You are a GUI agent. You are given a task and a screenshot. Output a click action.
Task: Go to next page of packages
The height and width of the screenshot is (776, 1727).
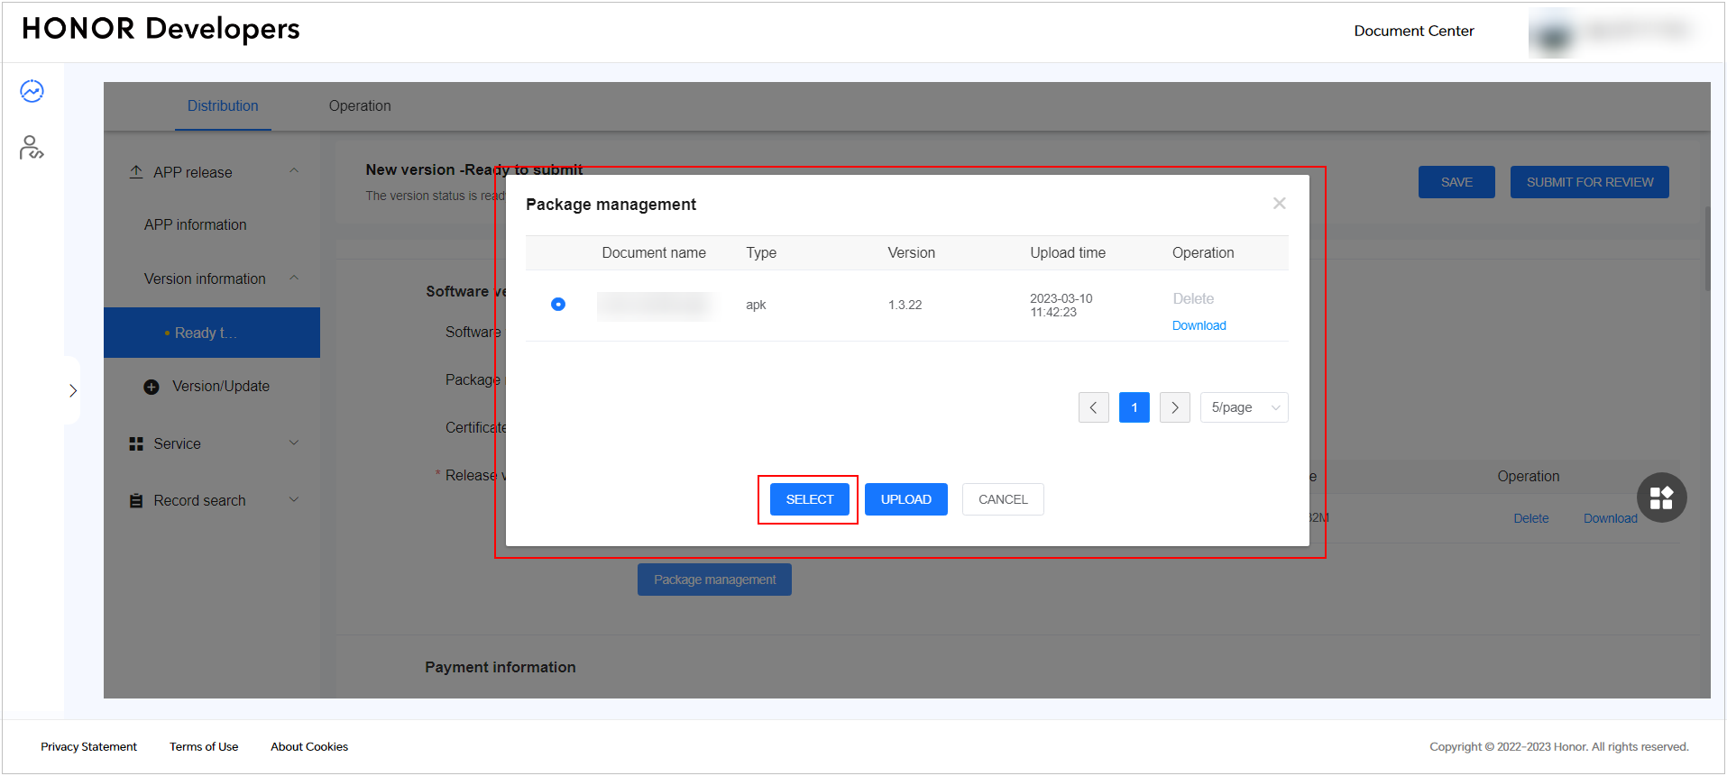(1174, 407)
